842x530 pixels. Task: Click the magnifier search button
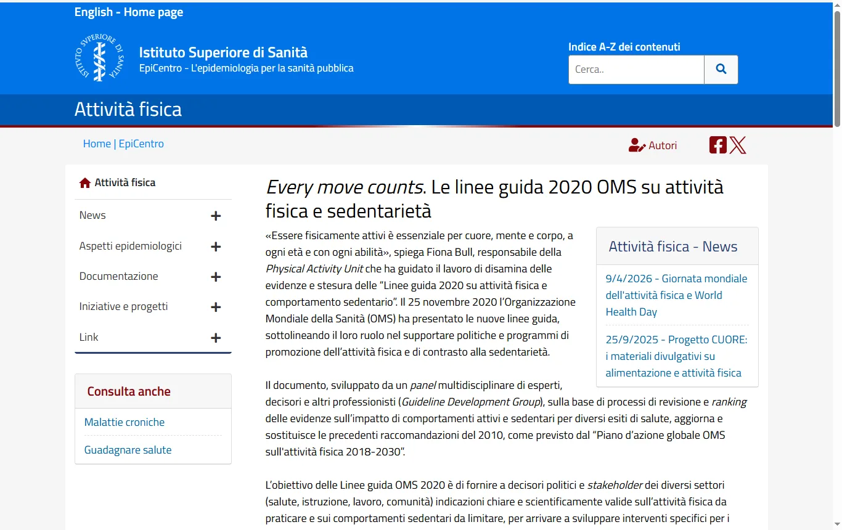[721, 70]
